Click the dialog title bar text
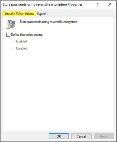 coord(43,5)
